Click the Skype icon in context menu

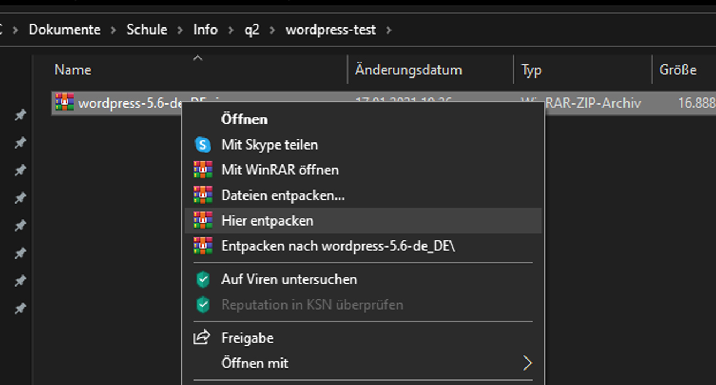(x=203, y=145)
